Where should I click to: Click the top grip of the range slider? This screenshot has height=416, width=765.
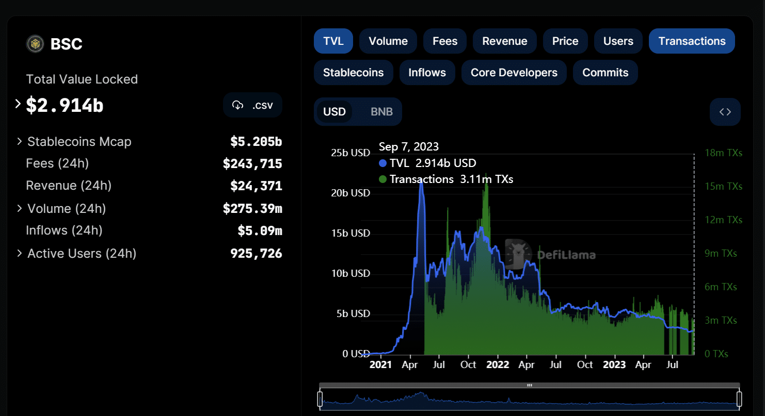(x=530, y=385)
